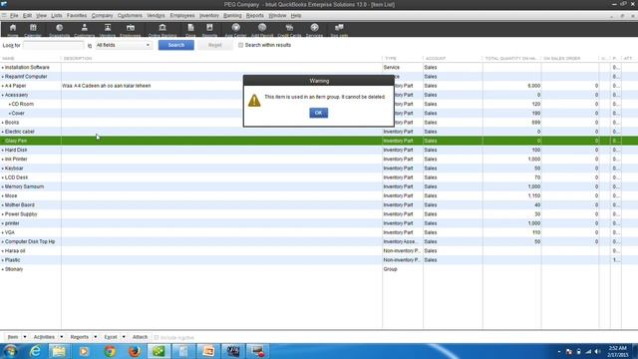The height and width of the screenshot is (359, 638).
Task: Switch to QuickBooks green taskbar icon
Action: click(x=159, y=351)
